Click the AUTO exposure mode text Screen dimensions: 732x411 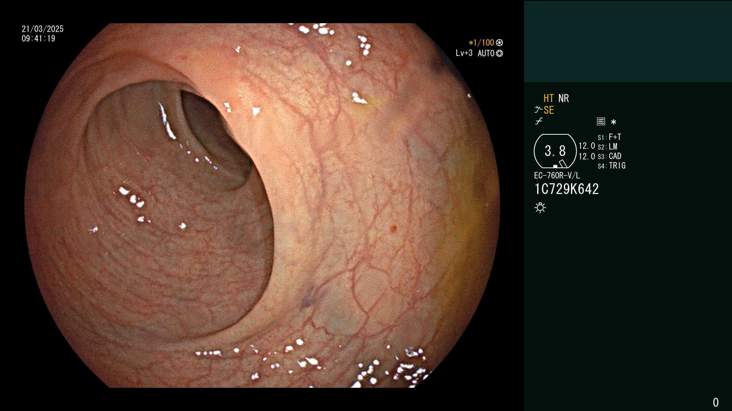pyautogui.click(x=486, y=53)
